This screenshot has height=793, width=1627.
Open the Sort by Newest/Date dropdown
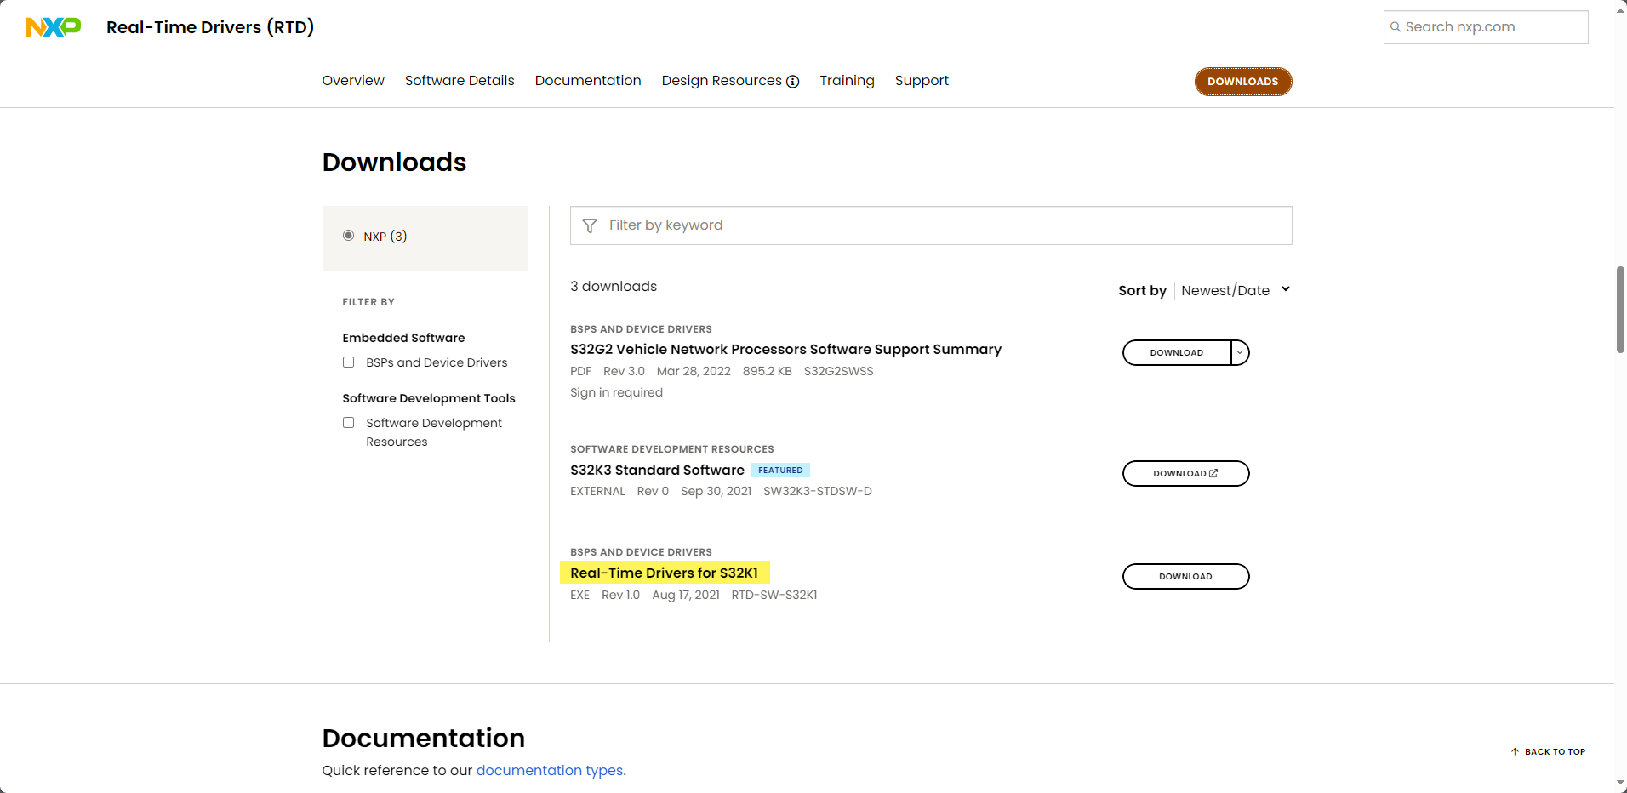pos(1235,290)
